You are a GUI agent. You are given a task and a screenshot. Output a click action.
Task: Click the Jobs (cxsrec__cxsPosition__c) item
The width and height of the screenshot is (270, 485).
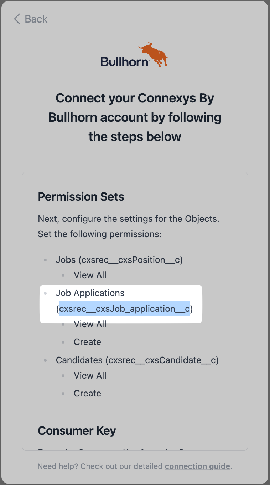(119, 260)
